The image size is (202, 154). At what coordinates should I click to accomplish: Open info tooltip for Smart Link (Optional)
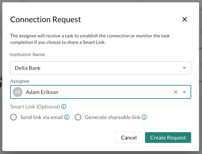point(64,107)
